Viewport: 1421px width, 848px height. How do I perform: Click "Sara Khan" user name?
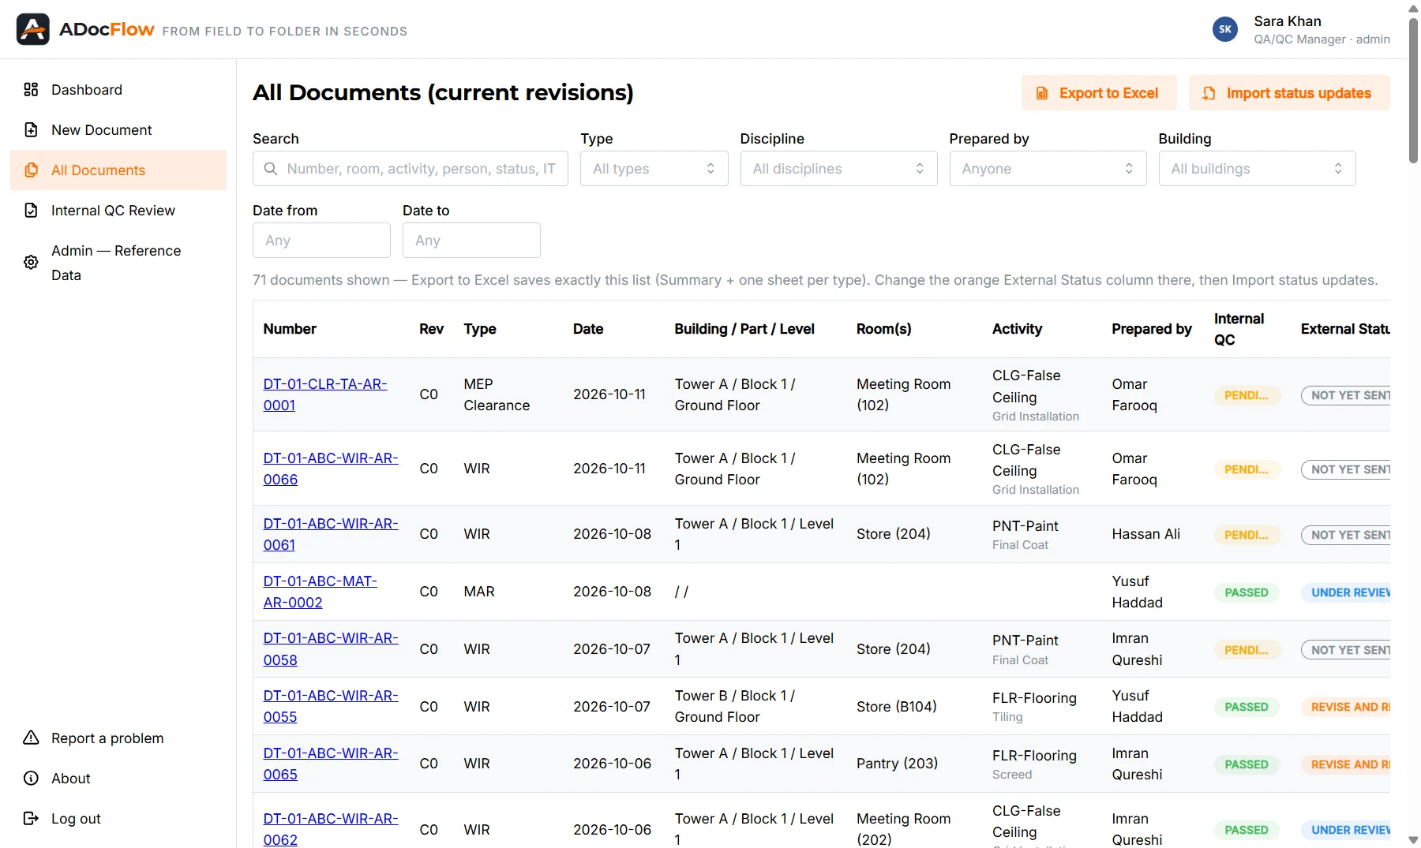pos(1287,21)
